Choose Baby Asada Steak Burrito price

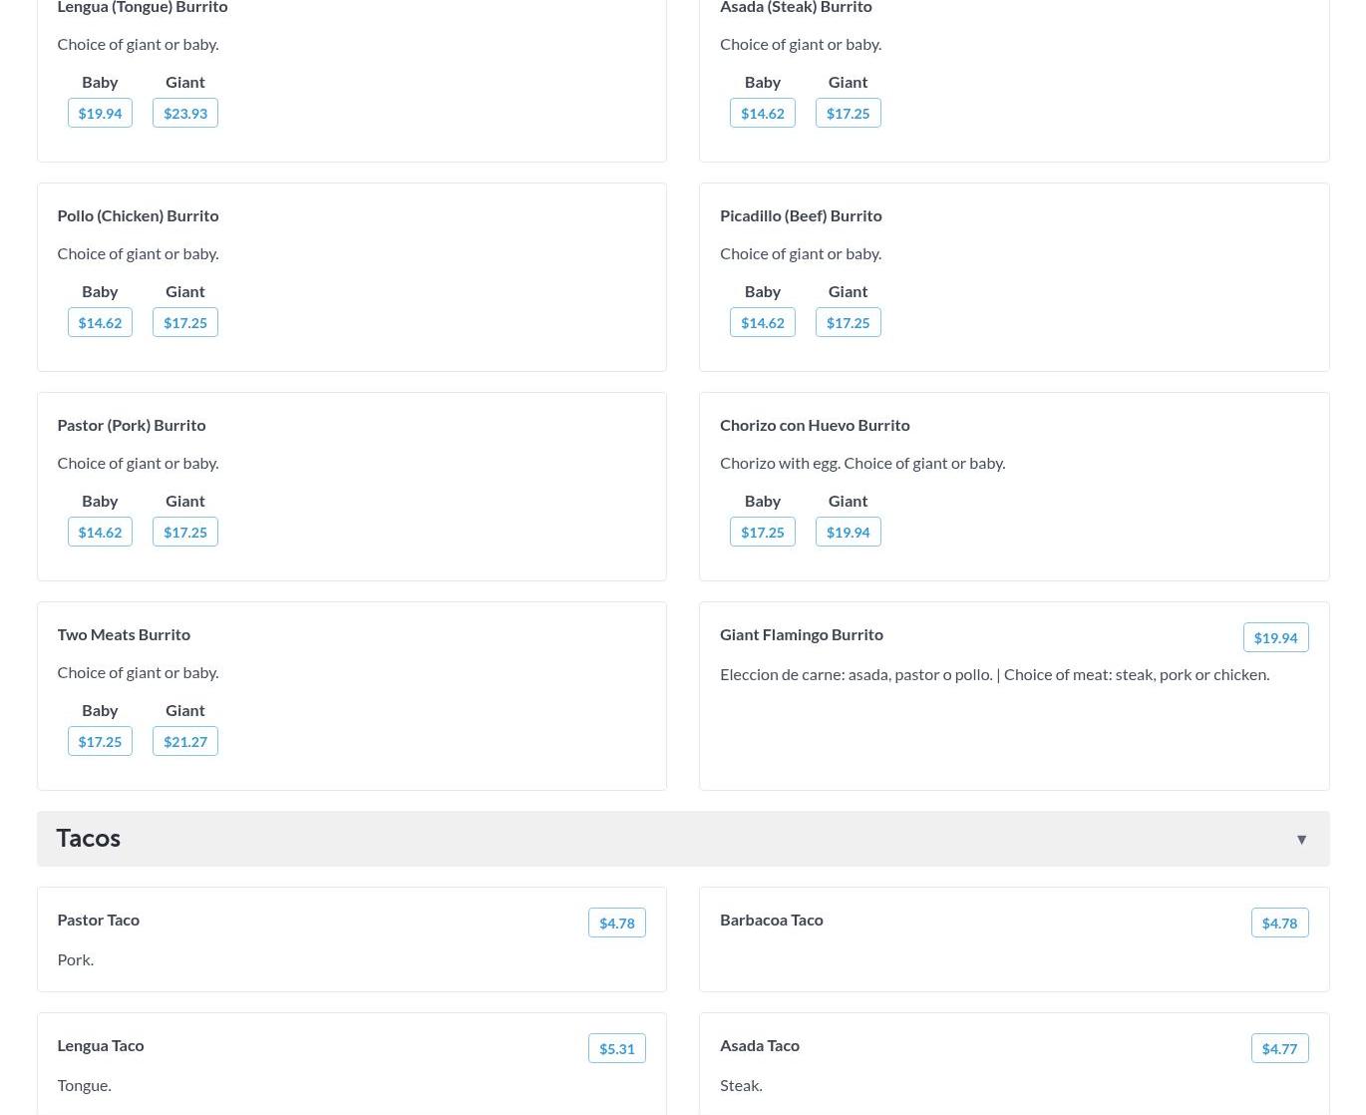tap(762, 113)
